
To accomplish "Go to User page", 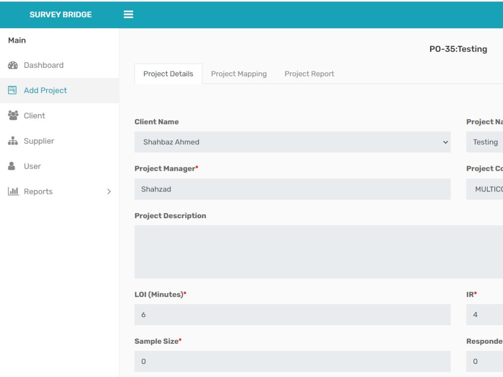I will click(x=59, y=166).
